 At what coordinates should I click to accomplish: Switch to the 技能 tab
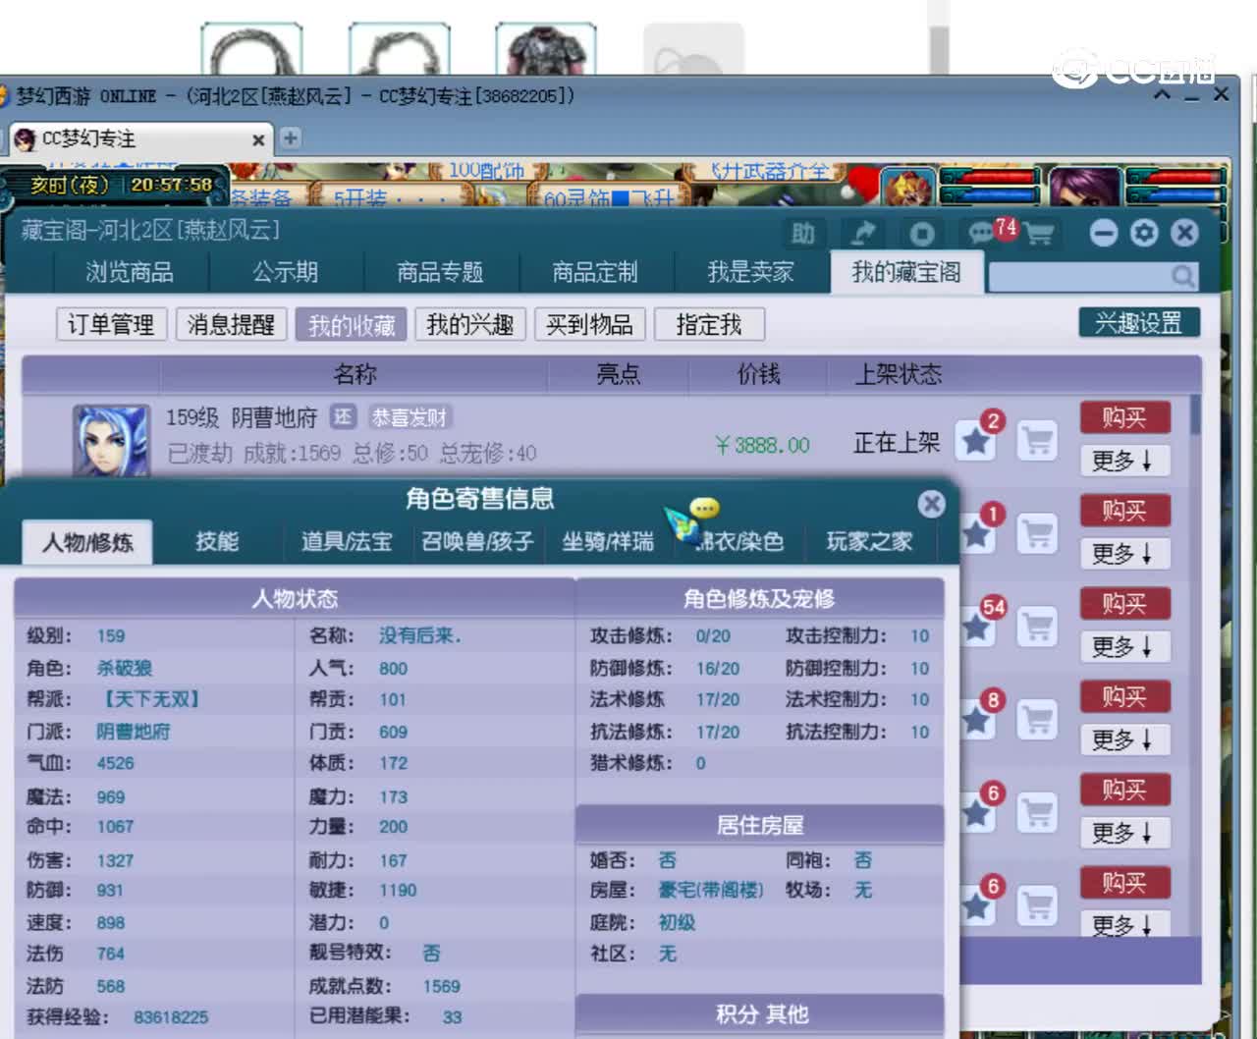217,541
